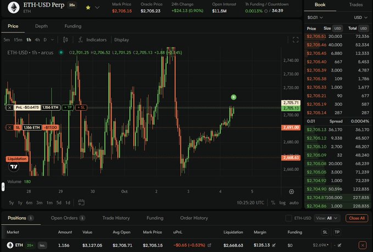373x252 pixels.
Task: Click the Ethereum logo in the header
Action: tap(14, 7)
